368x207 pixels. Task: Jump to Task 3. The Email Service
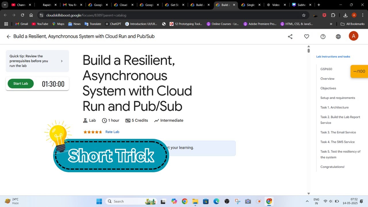tap(338, 133)
